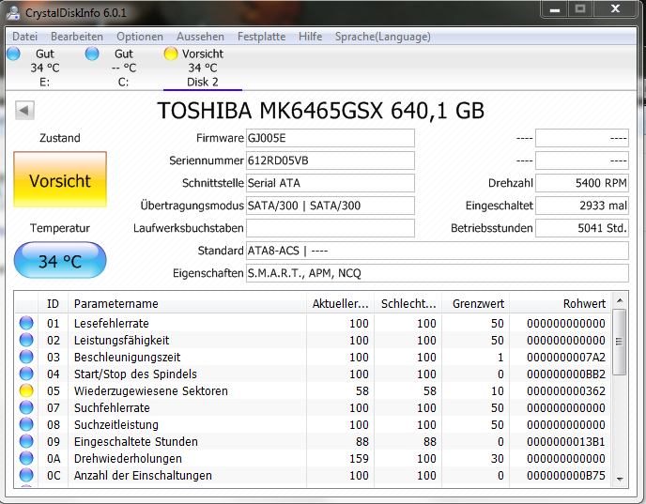
Task: Click the SMART list scroll up arrow
Action: coord(619,300)
